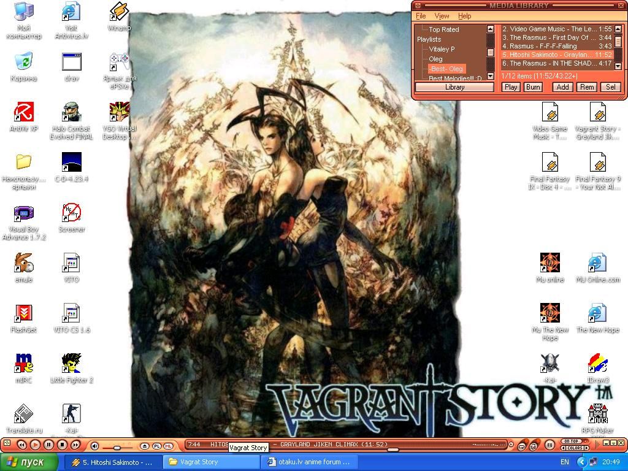The width and height of the screenshot is (628, 471).
Task: Click the Sel button in Media Library
Action: tap(610, 87)
